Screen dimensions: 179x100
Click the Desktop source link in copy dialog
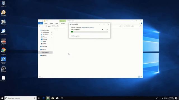click(x=83, y=27)
